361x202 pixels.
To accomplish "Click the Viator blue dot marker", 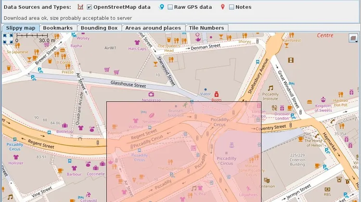I will 206,90.
